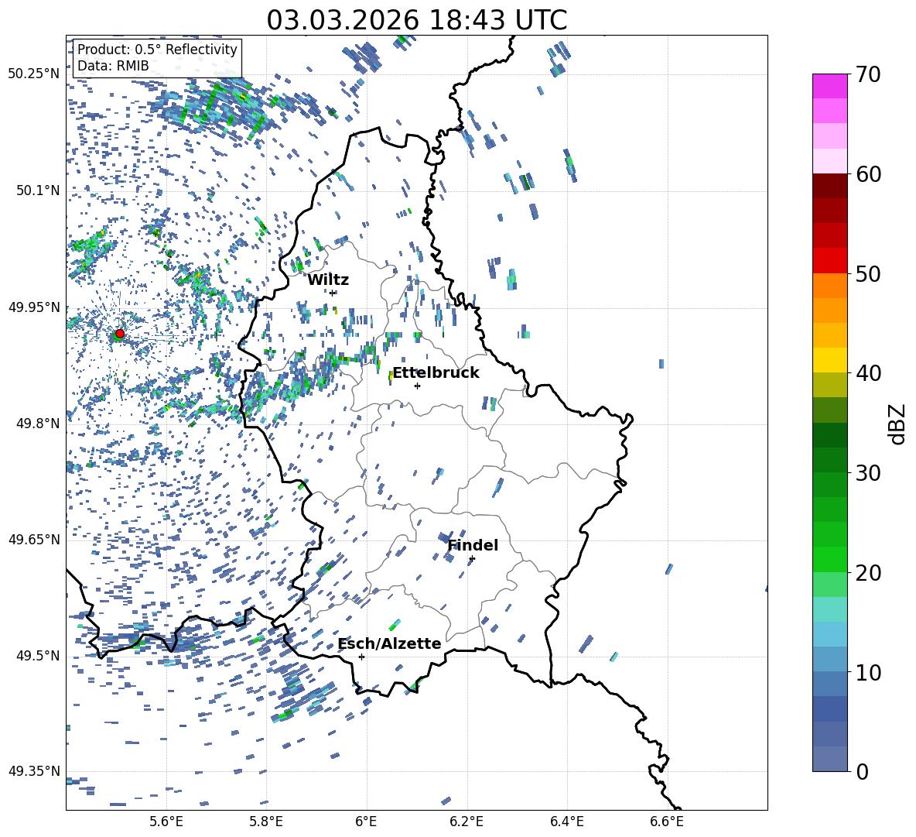The image size is (916, 837).
Task: Click the Findel station cross marker
Action: pyautogui.click(x=472, y=558)
